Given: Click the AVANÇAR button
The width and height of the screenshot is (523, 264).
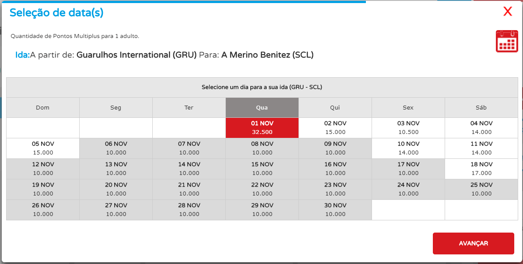Looking at the screenshot, I should coord(473,243).
